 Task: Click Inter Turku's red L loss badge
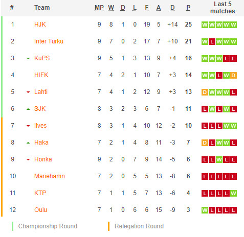pyautogui.click(x=212, y=41)
